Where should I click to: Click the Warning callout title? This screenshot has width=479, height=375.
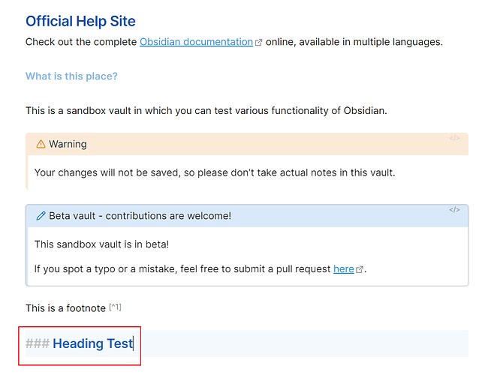point(68,144)
